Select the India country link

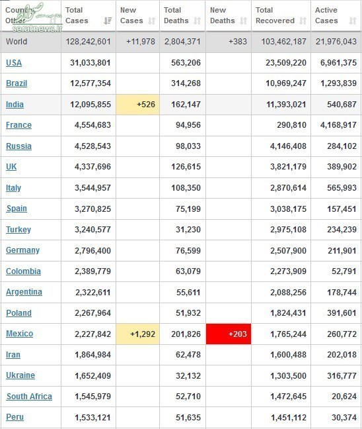click(x=15, y=104)
